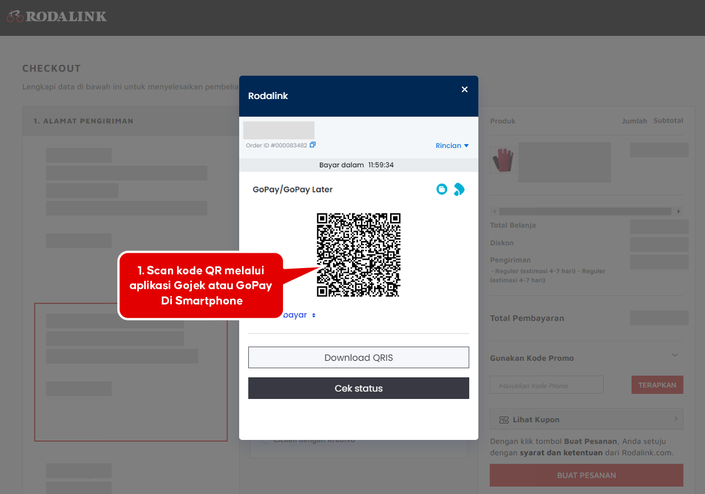The height and width of the screenshot is (494, 705).
Task: Click the Lihat Kupon coupon icon
Action: 503,419
